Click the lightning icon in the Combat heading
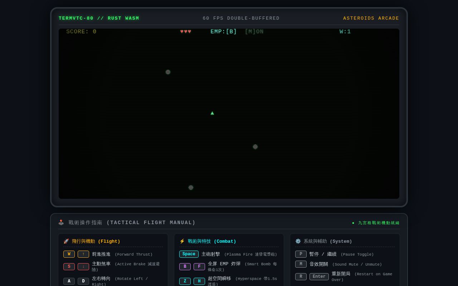 pos(182,241)
